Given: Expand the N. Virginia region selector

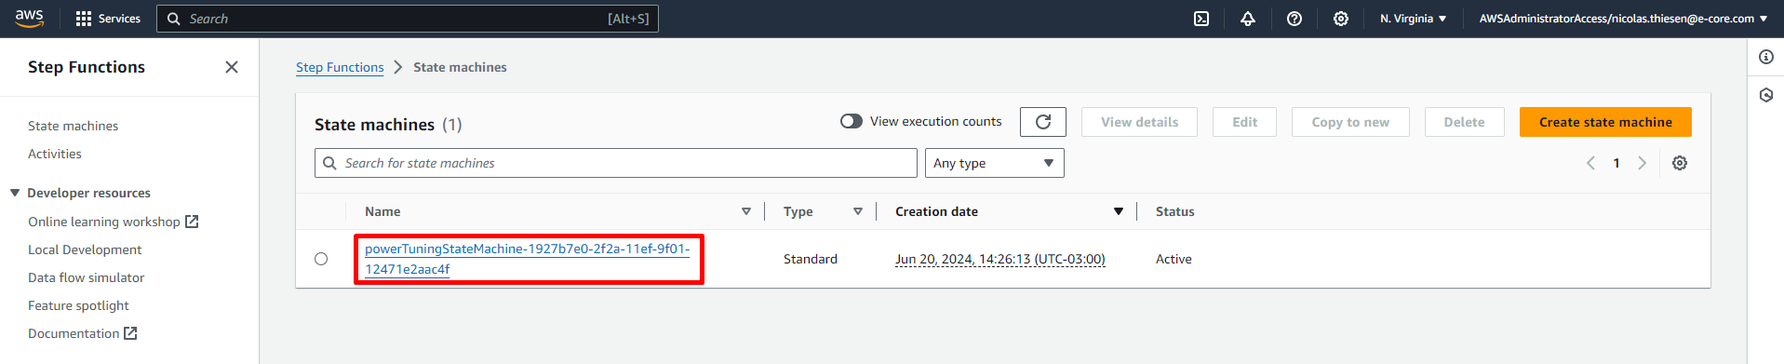Looking at the screenshot, I should 1413,19.
